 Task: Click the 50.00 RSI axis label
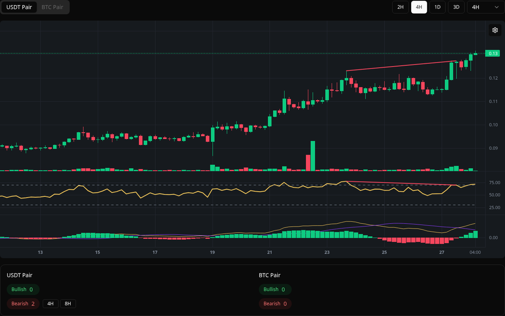tap(494, 195)
